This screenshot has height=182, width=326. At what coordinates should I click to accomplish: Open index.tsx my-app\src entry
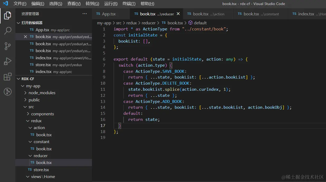pos(54,72)
